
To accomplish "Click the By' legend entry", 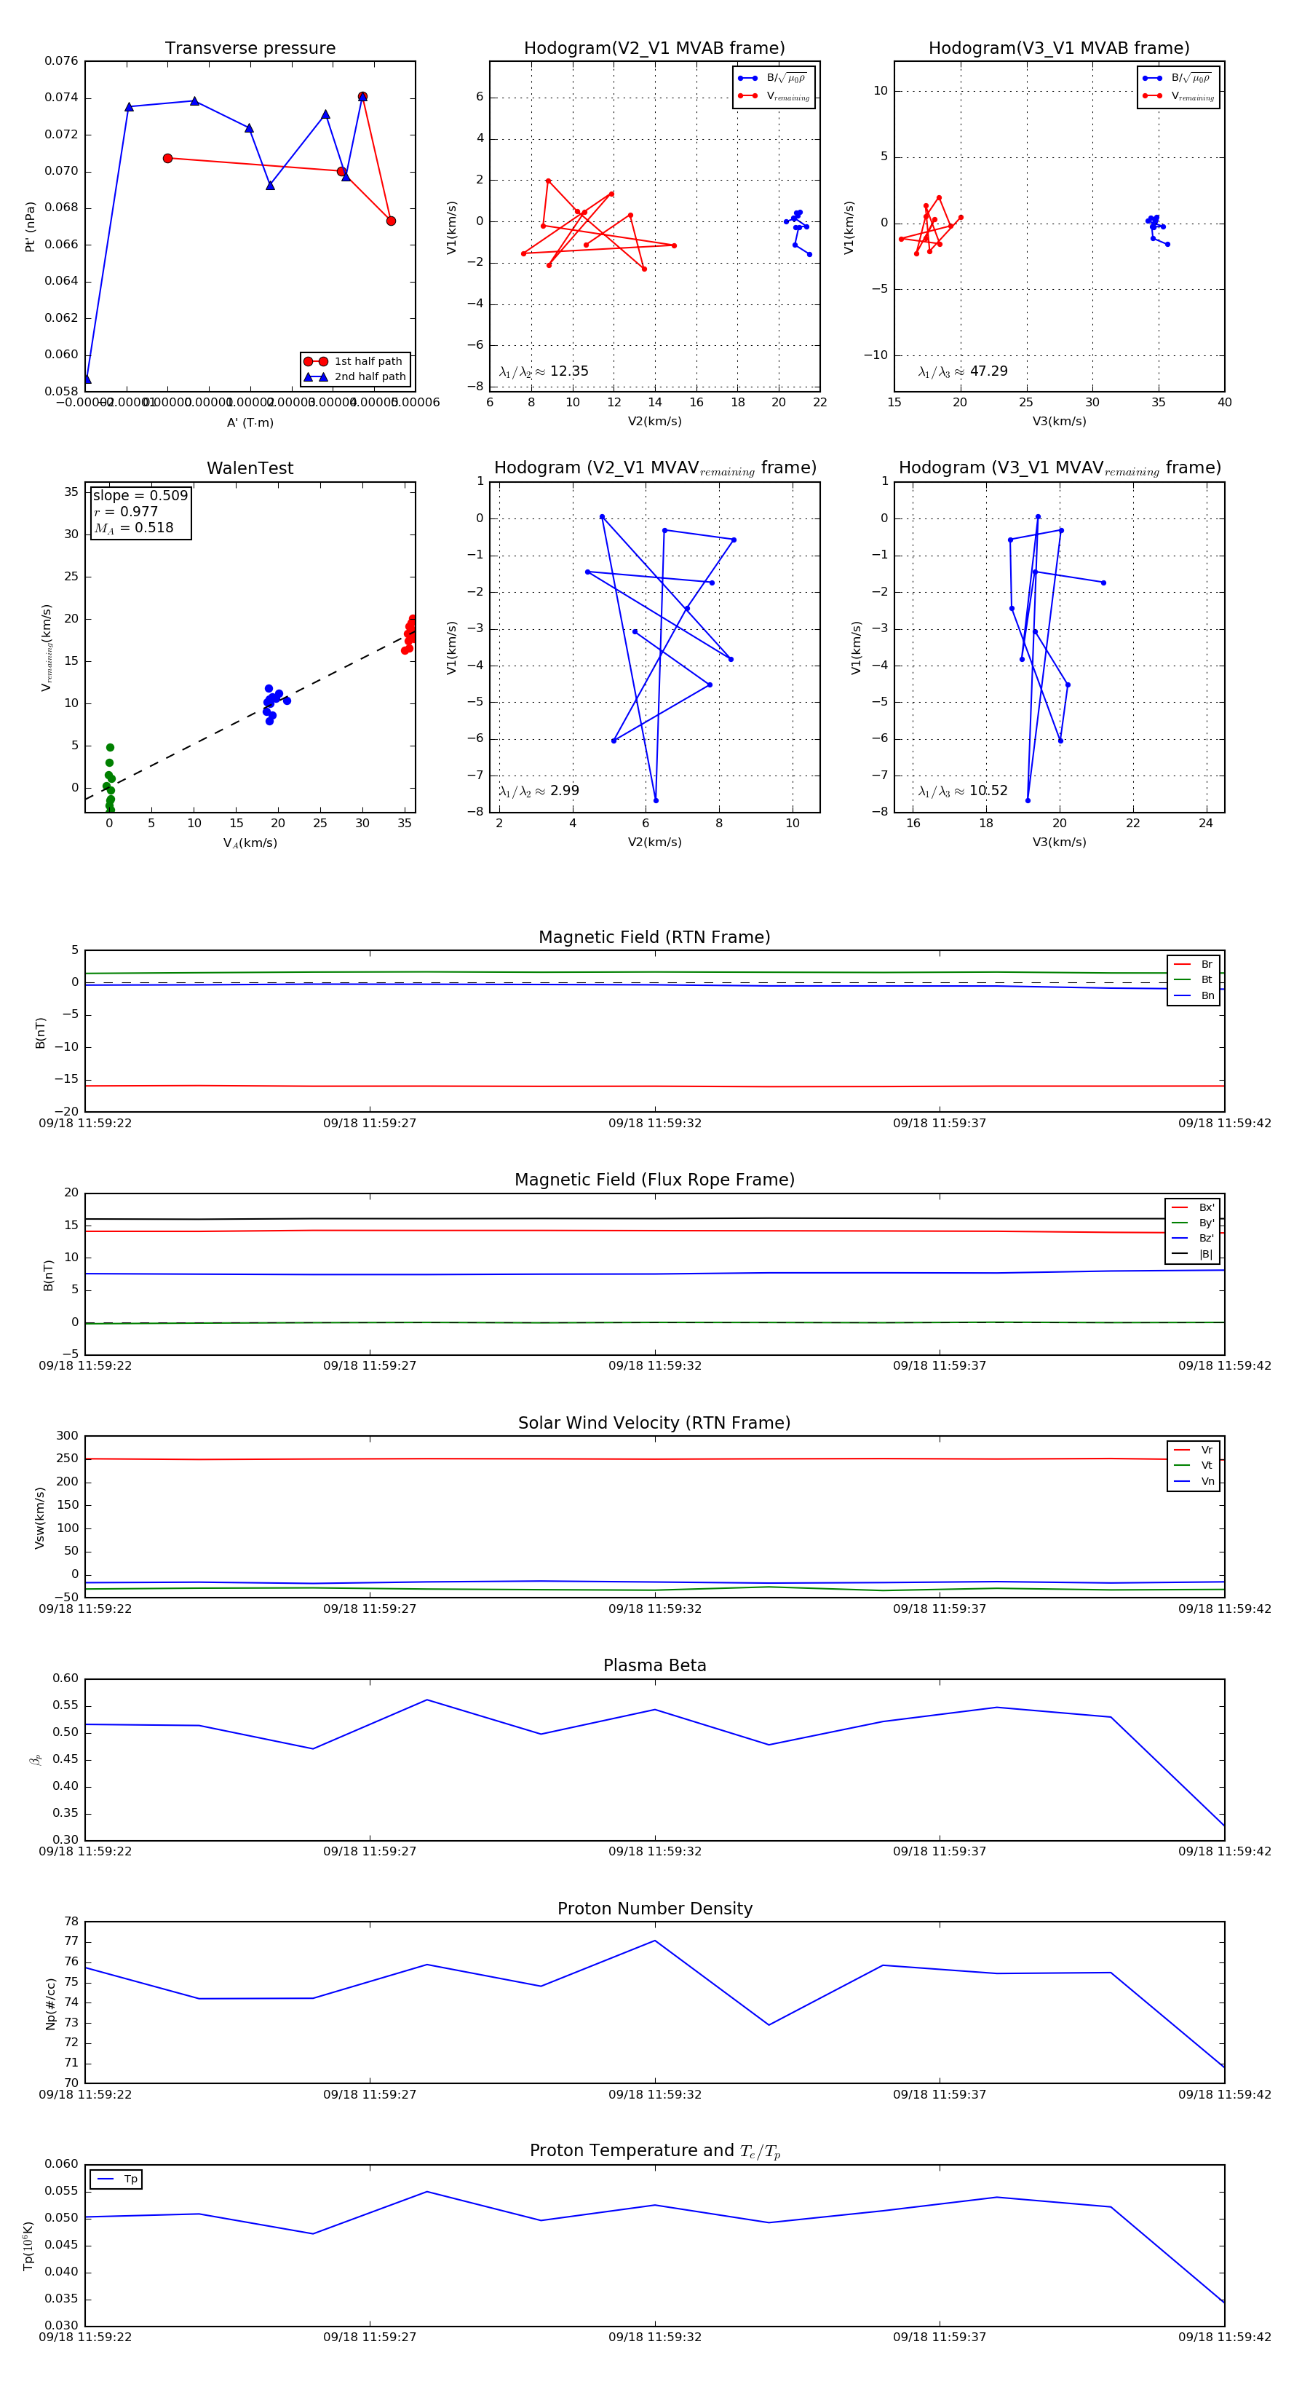I will click(x=1193, y=1223).
